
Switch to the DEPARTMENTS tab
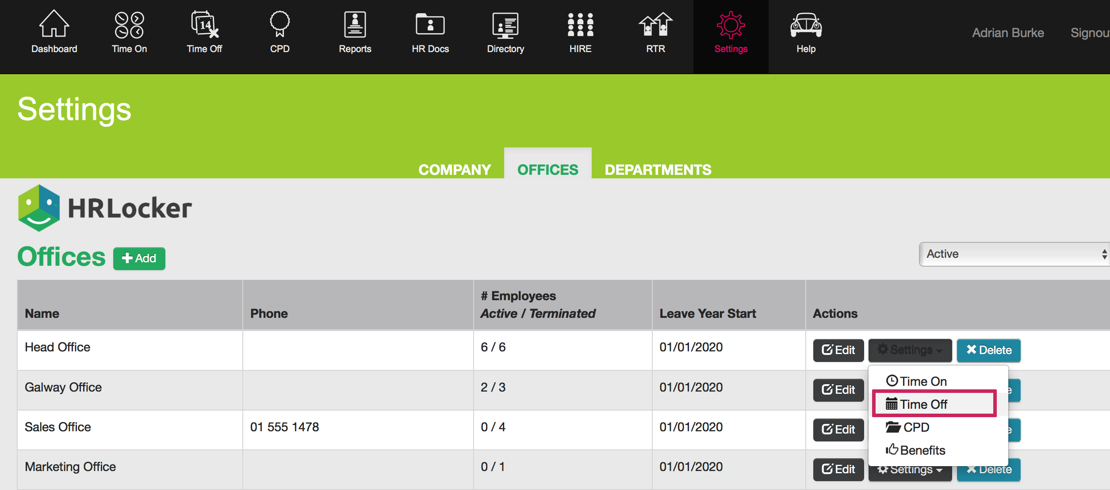pyautogui.click(x=658, y=170)
